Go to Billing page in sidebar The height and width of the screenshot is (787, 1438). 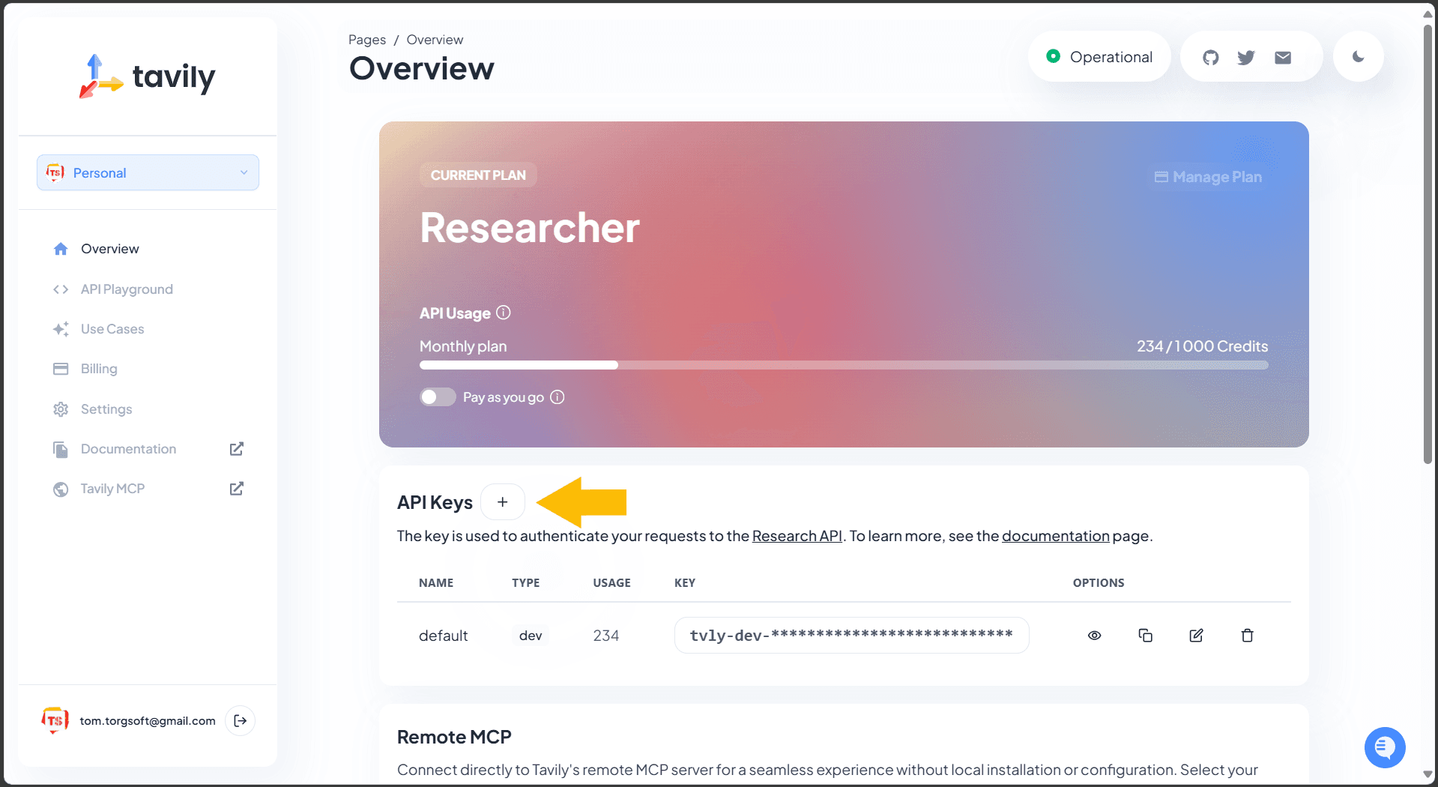pyautogui.click(x=99, y=369)
